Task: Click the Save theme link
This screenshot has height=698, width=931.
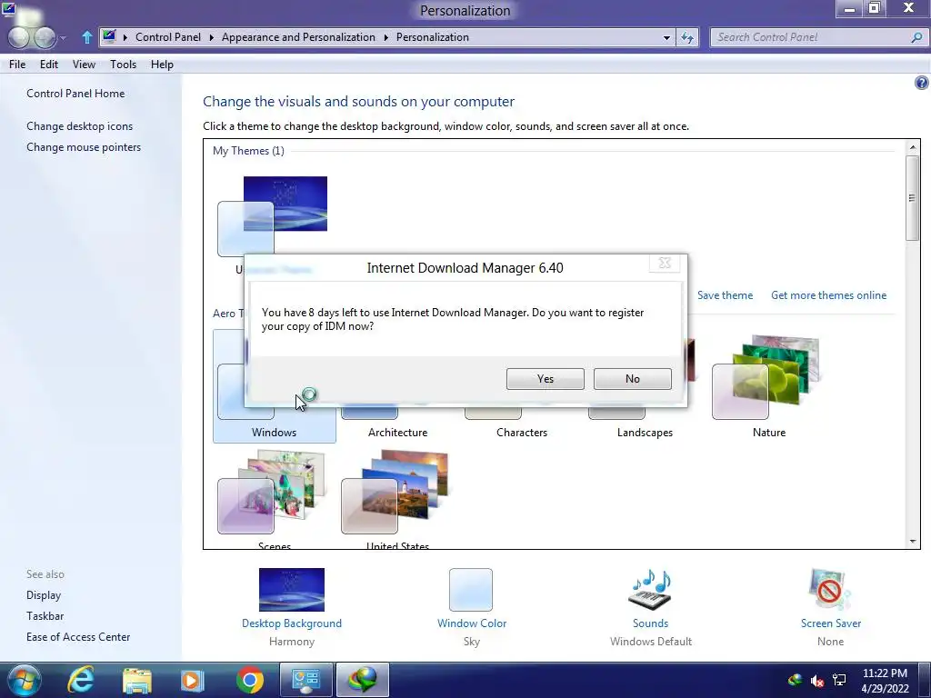Action: 725,295
